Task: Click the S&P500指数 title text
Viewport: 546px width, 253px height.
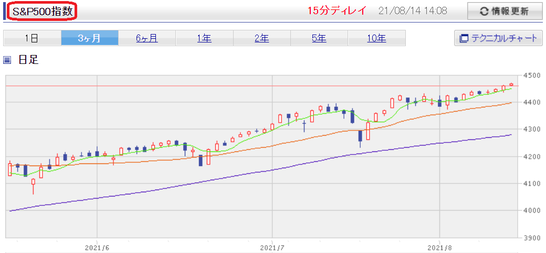Action: 43,12
